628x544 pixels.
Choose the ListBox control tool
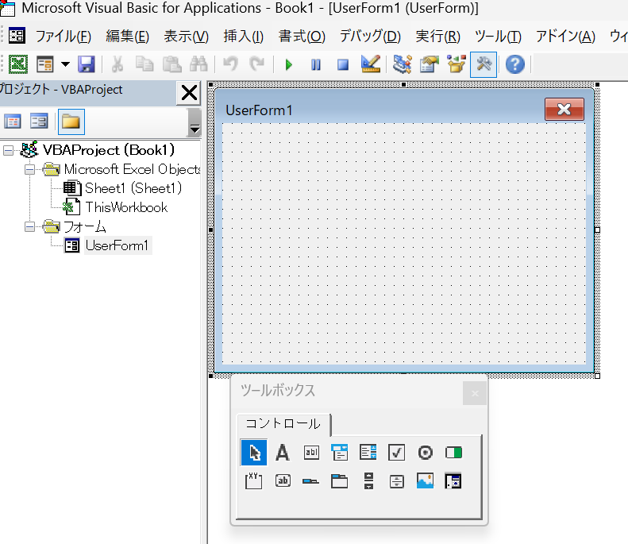pos(368,453)
